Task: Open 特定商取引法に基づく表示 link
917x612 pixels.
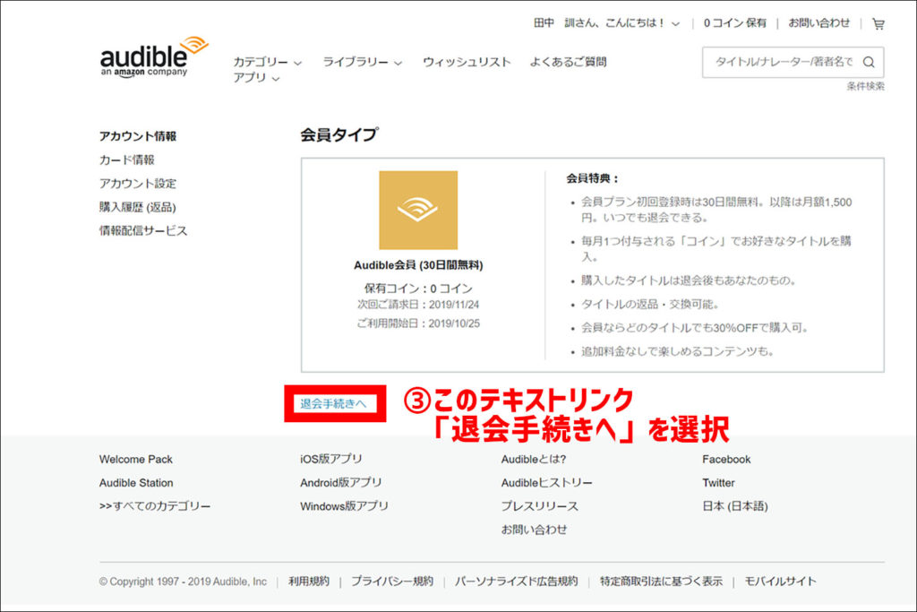Action: point(661,582)
